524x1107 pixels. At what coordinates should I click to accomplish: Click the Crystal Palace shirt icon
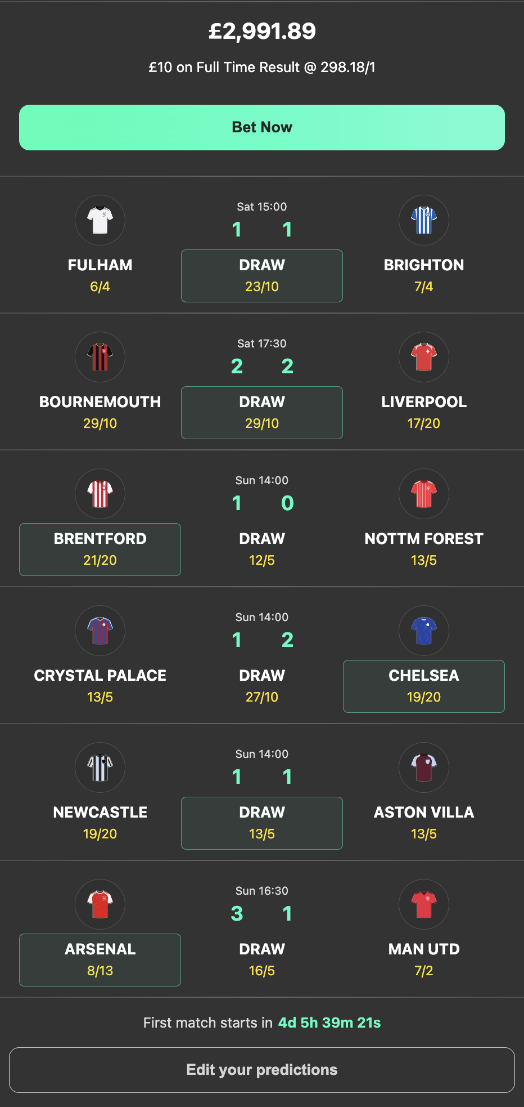pyautogui.click(x=100, y=631)
